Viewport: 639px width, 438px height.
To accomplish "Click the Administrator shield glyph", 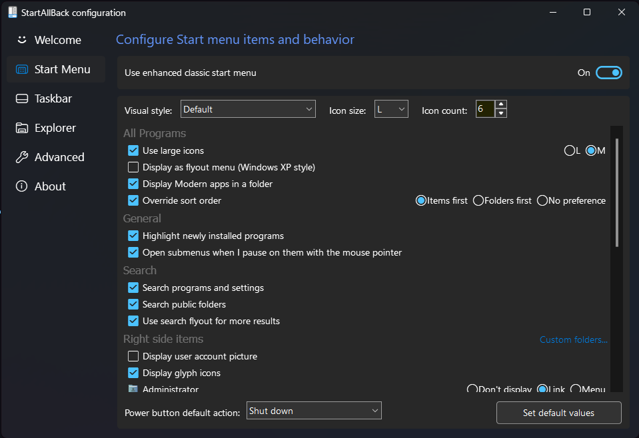I will [x=133, y=388].
